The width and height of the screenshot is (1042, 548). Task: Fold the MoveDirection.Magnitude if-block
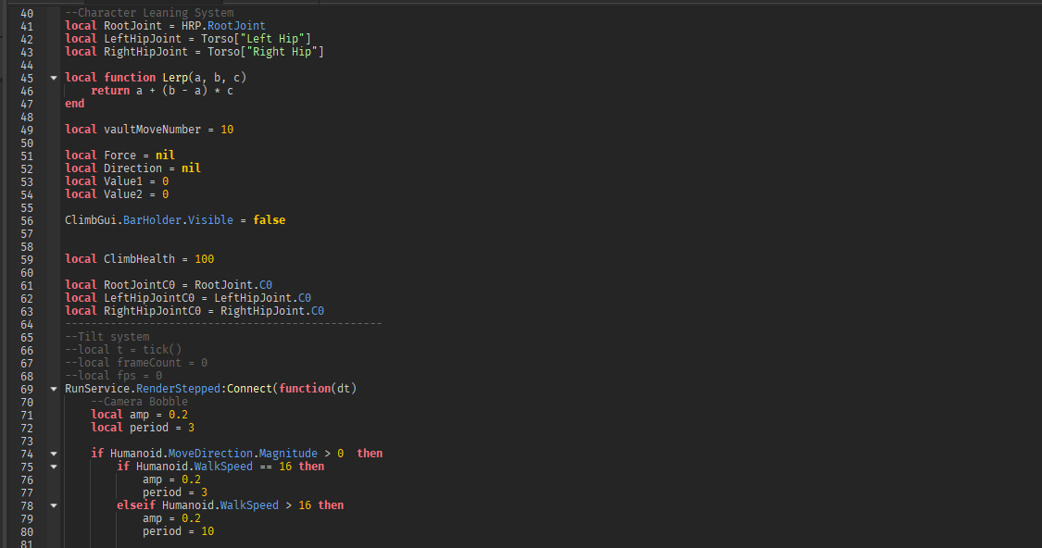pyautogui.click(x=54, y=454)
